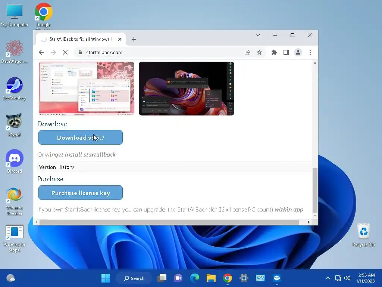382x287 pixels.
Task: Open Settings gear on the taskbar
Action: coord(244,278)
